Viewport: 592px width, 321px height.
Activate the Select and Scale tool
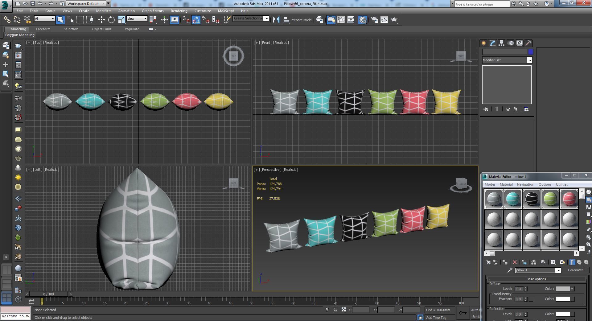121,20
